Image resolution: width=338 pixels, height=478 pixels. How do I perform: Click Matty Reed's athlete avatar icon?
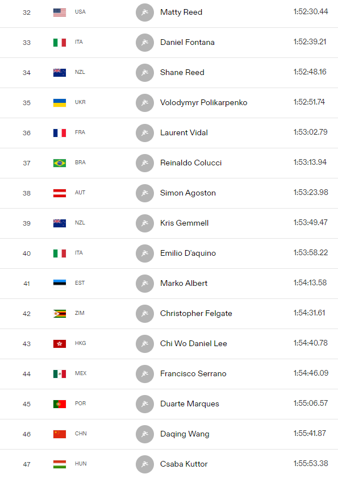point(145,13)
